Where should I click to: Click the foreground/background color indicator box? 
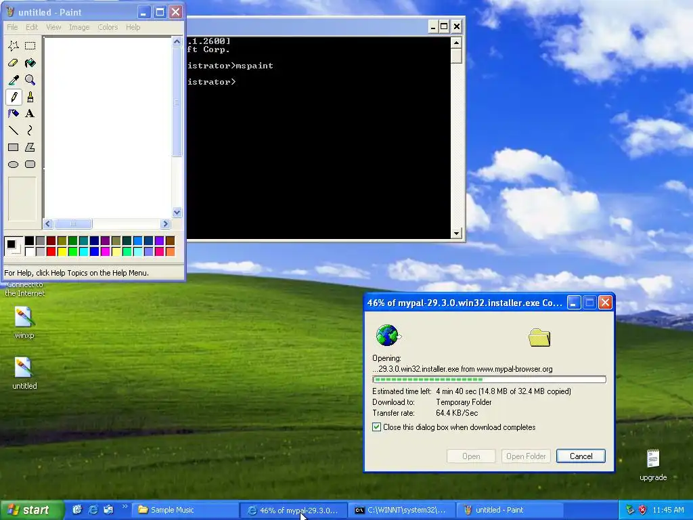pos(14,246)
